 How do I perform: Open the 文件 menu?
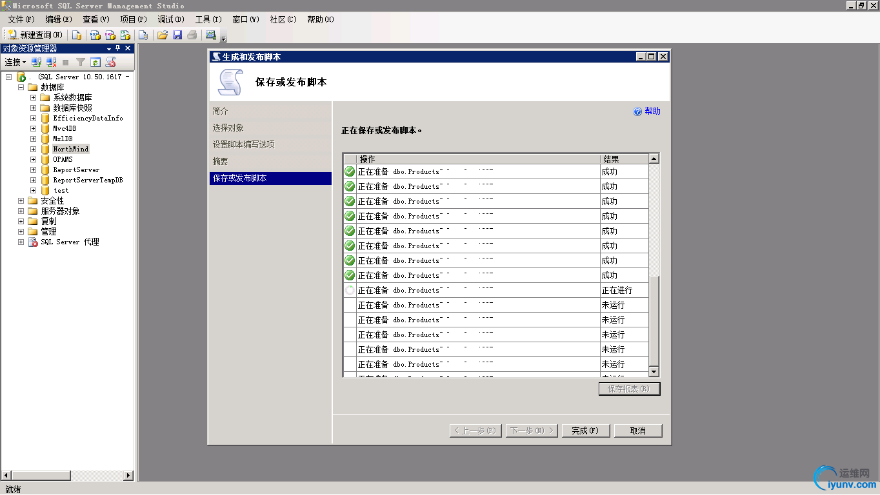pyautogui.click(x=21, y=19)
